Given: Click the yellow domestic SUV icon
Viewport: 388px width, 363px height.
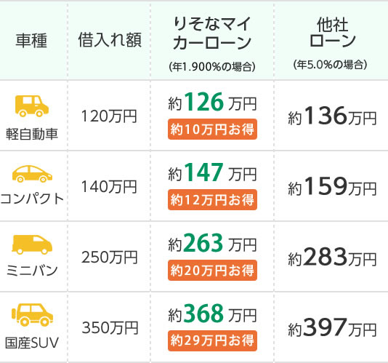Looking at the screenshot, I should (x=32, y=315).
